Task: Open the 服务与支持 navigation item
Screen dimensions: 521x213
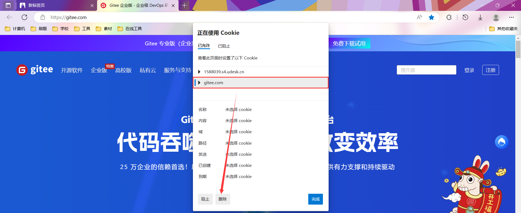Action: (x=178, y=70)
